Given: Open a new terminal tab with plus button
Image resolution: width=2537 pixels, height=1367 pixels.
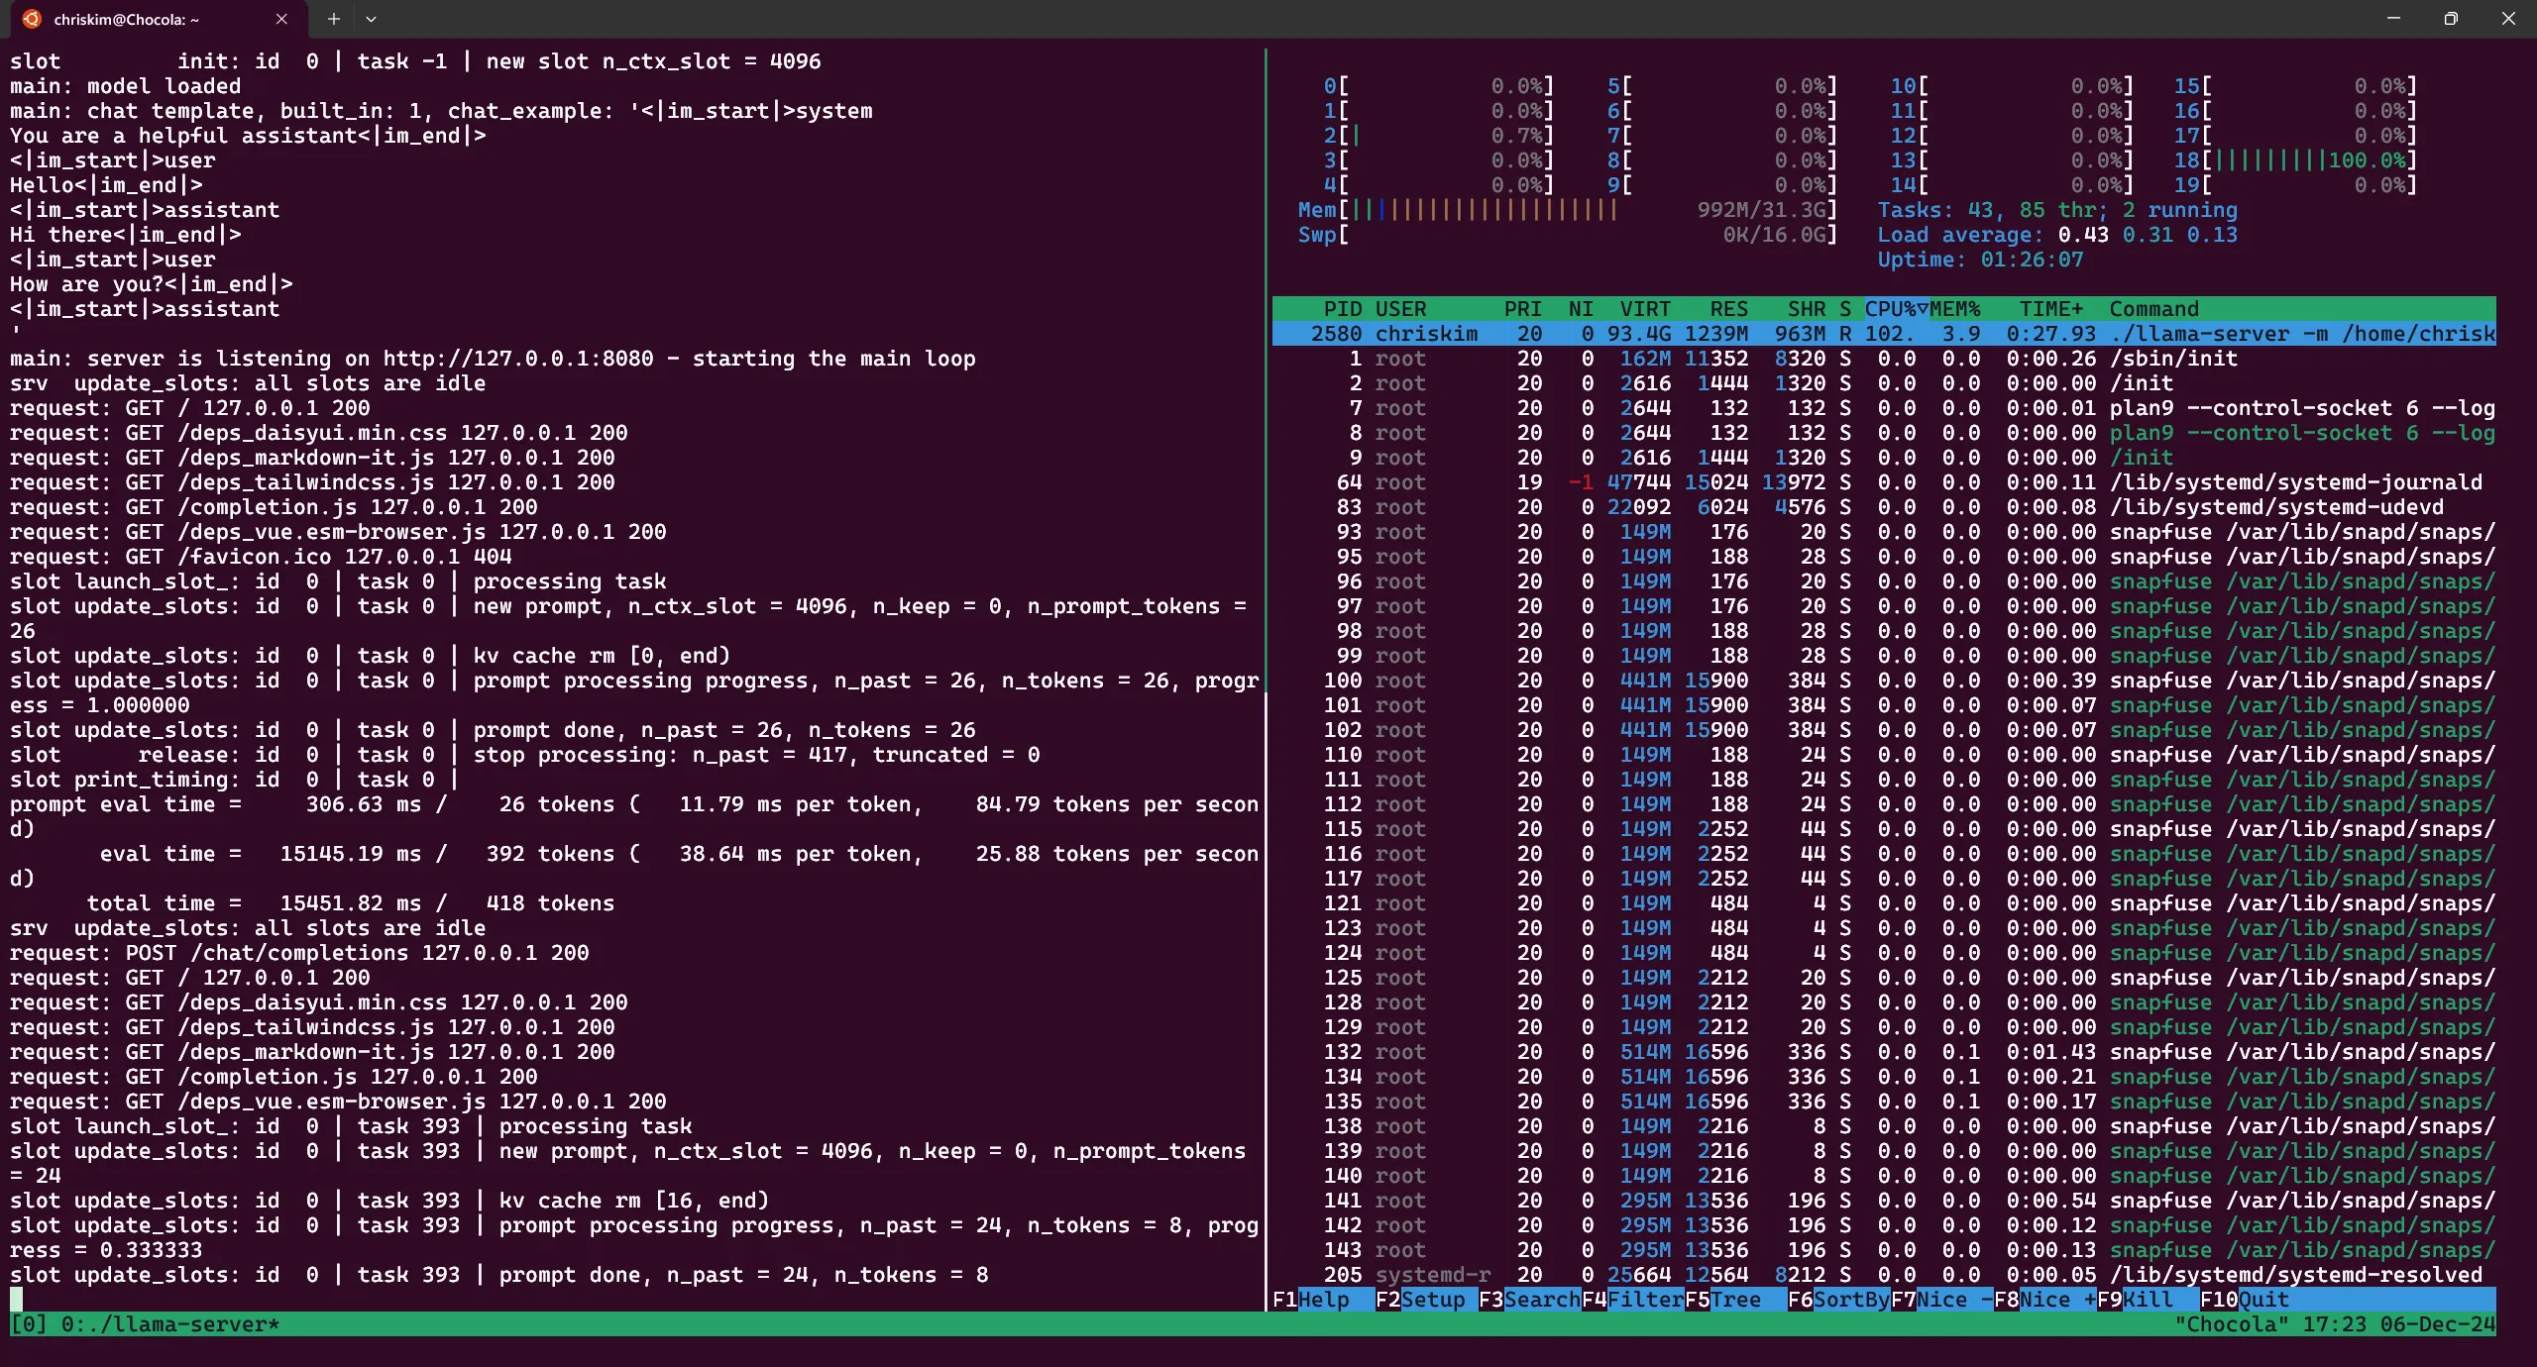Looking at the screenshot, I should click(x=334, y=19).
